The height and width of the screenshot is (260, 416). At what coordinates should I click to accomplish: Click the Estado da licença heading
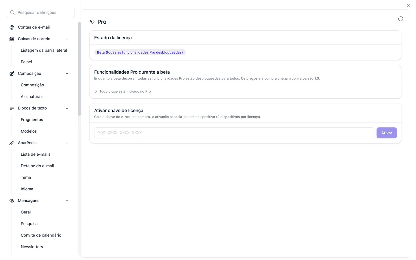[113, 38]
